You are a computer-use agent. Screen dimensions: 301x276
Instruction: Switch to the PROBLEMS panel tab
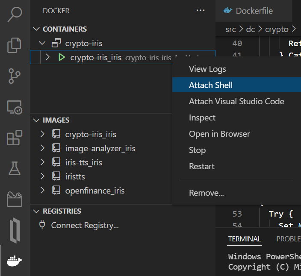point(289,239)
